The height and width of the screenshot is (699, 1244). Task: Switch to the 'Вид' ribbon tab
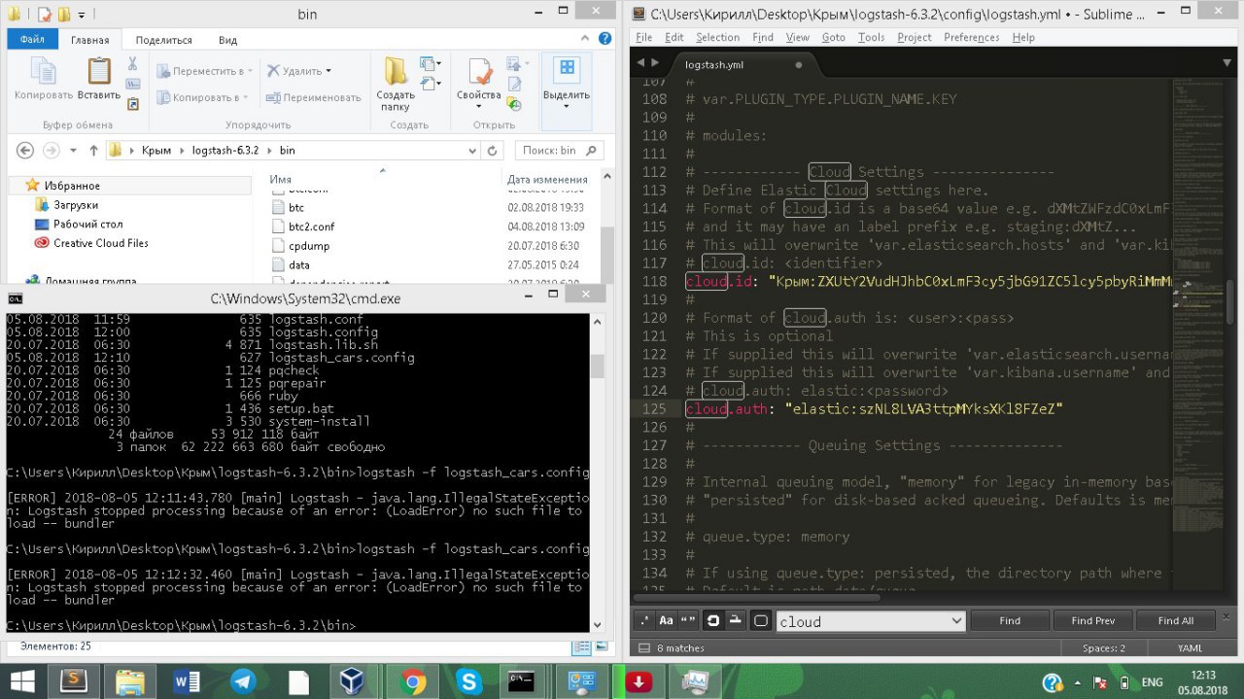227,40
